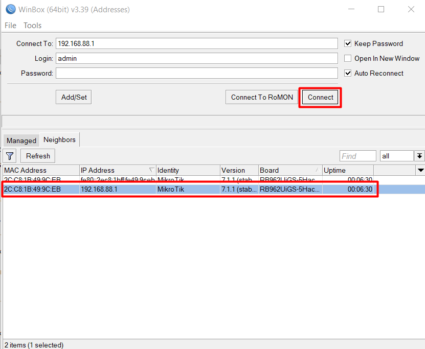Focus the Find search box
This screenshot has width=425, height=349.
pos(357,156)
